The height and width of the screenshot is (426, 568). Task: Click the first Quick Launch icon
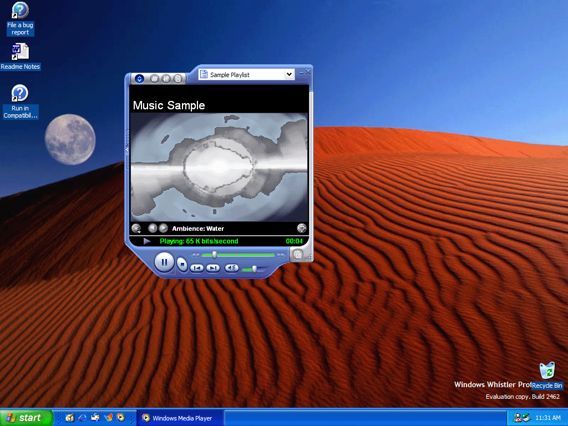click(70, 418)
